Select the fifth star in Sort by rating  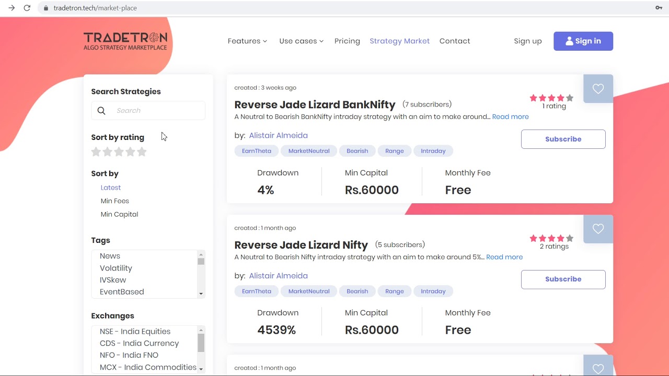pyautogui.click(x=142, y=152)
